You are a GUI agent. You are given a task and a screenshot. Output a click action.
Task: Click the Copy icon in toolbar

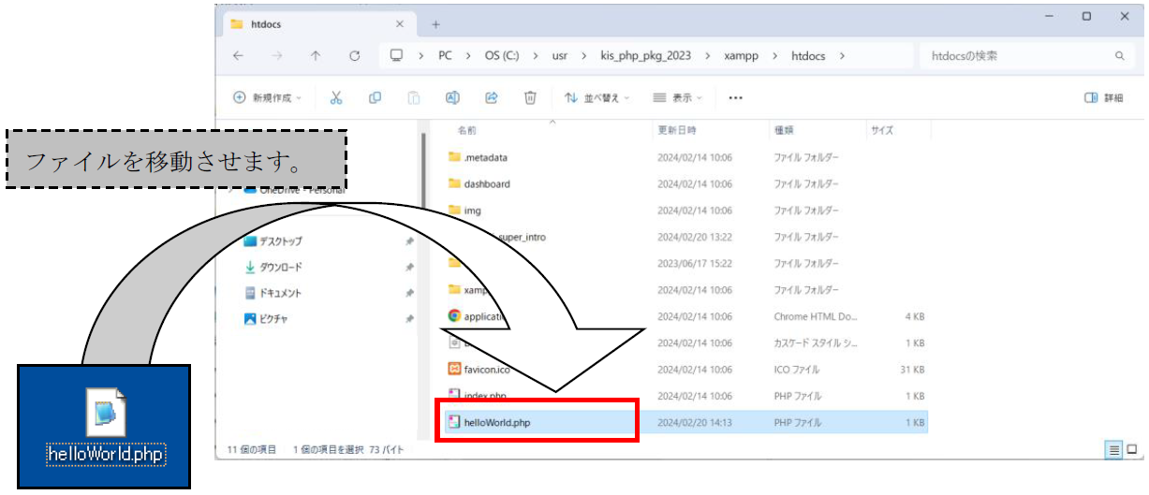click(x=375, y=97)
